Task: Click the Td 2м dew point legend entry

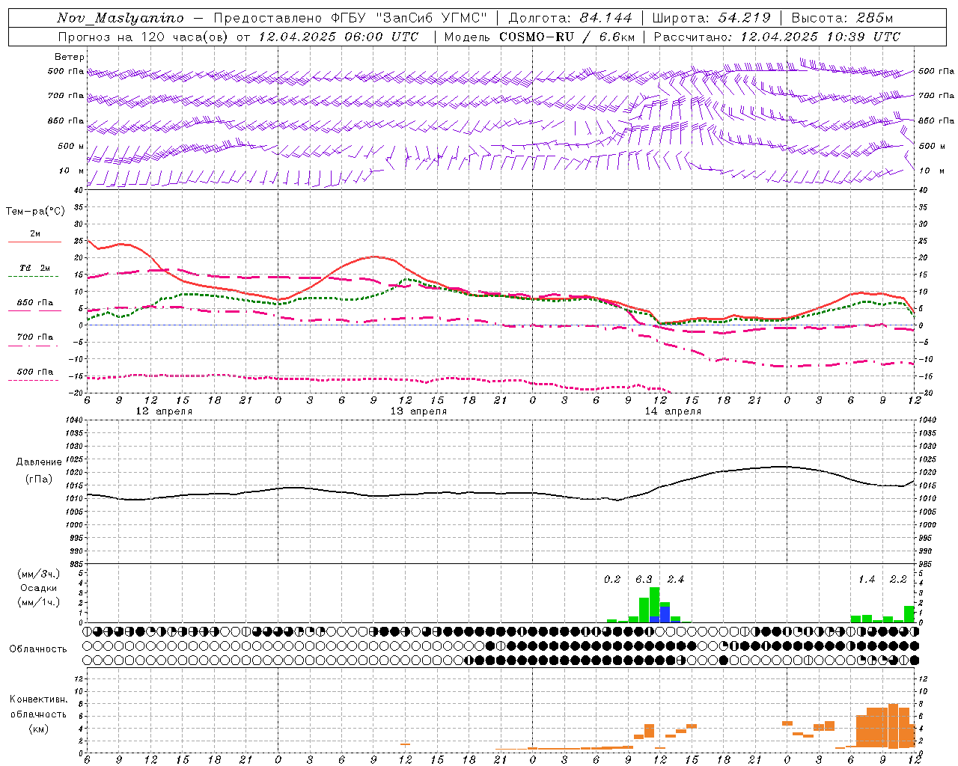Action: tap(35, 268)
